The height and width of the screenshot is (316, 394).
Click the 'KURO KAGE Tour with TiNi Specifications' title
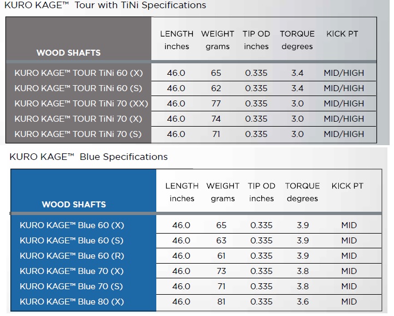point(105,5)
